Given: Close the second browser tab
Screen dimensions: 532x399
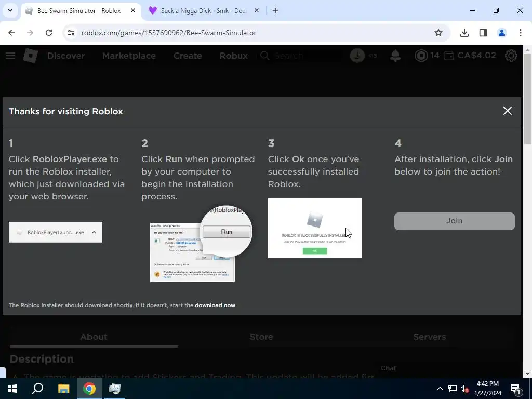Looking at the screenshot, I should tap(257, 11).
